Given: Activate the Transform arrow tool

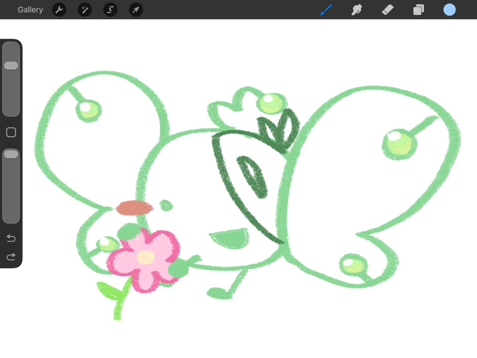Looking at the screenshot, I should (x=136, y=10).
